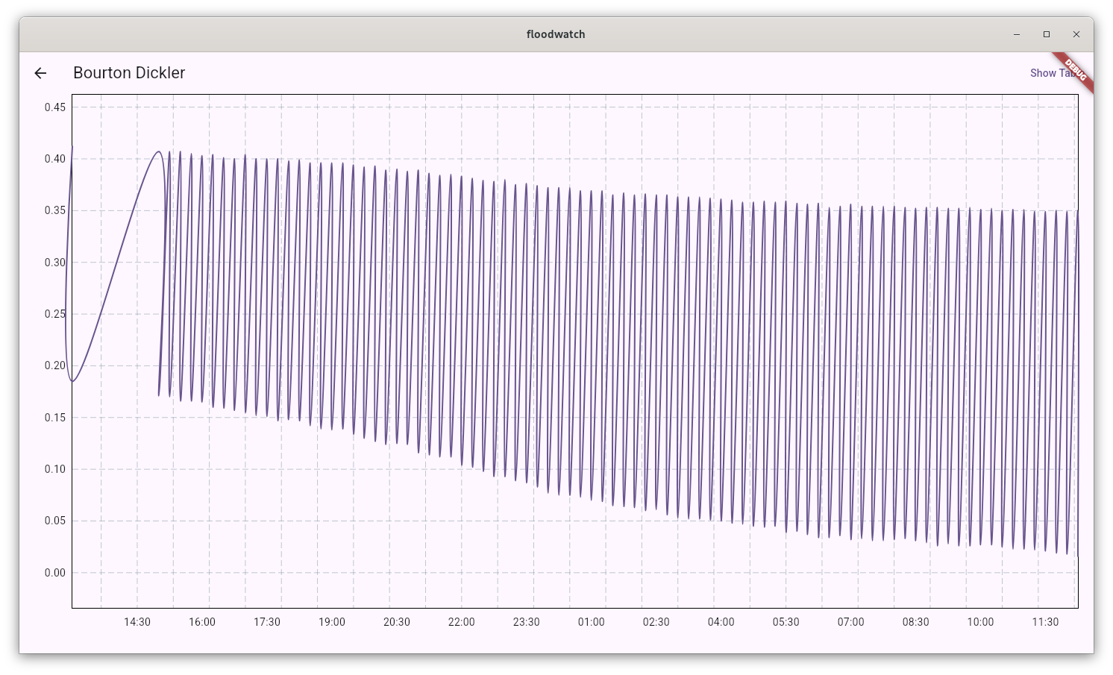Click the DEBUG corner banner

[1076, 72]
